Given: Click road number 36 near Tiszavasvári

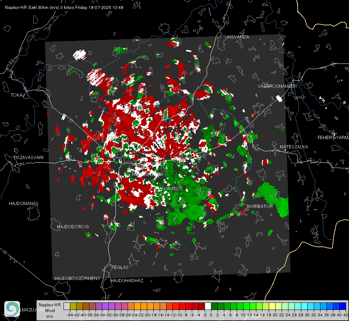Looking at the screenshot, I should click(22, 164).
